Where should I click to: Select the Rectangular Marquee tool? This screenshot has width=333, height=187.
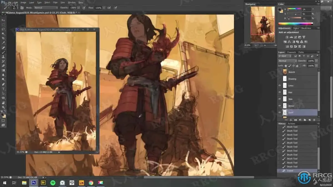tap(3, 25)
